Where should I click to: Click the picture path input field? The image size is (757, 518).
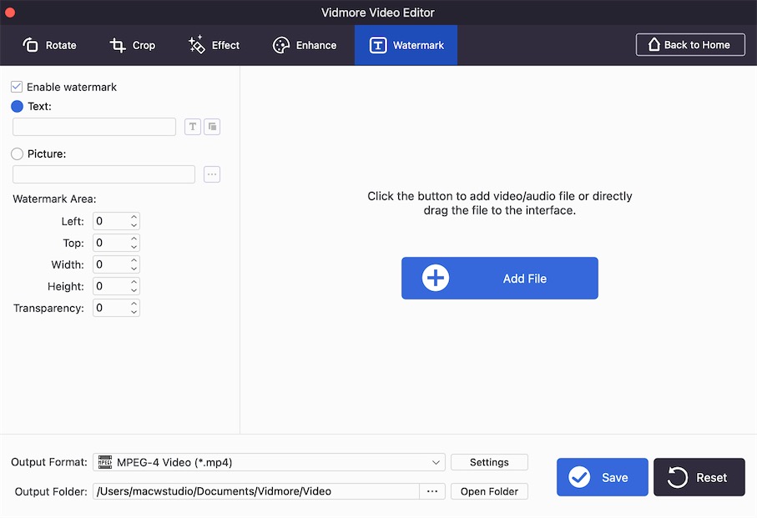tap(103, 174)
